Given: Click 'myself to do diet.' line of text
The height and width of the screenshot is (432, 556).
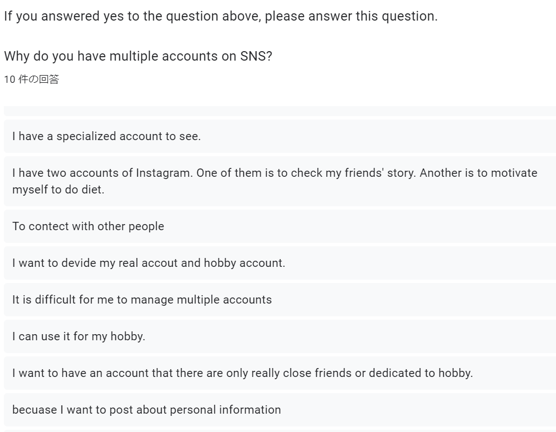Looking at the screenshot, I should 58,190.
